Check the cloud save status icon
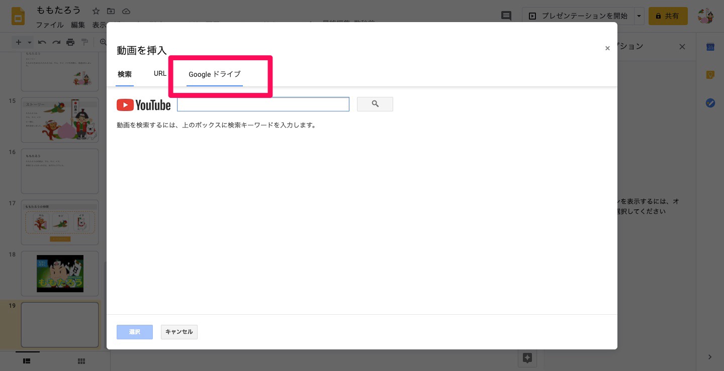Viewport: 724px width, 371px height. (x=126, y=11)
